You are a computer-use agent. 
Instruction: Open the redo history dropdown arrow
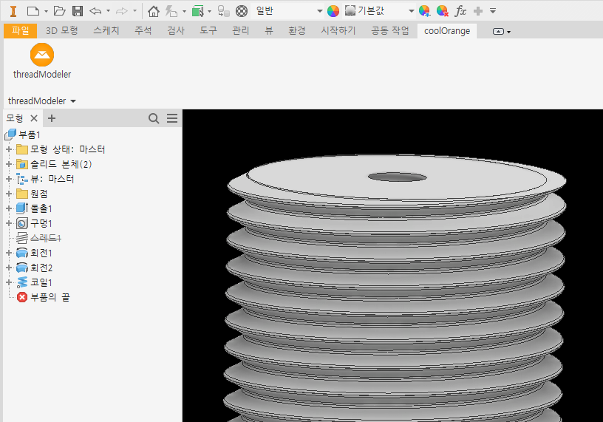click(134, 12)
